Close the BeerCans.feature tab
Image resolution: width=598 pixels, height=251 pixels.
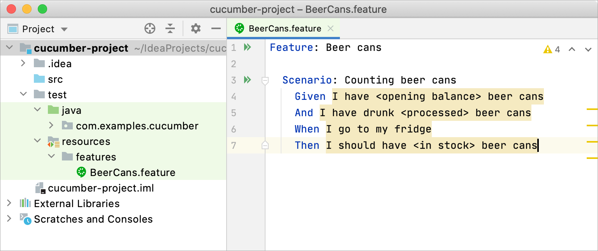click(331, 28)
